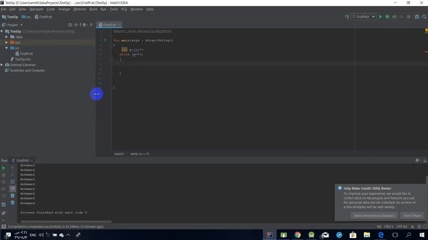This screenshot has height=240, width=428.
Task: Expand External Libraries node
Action: click(2, 65)
